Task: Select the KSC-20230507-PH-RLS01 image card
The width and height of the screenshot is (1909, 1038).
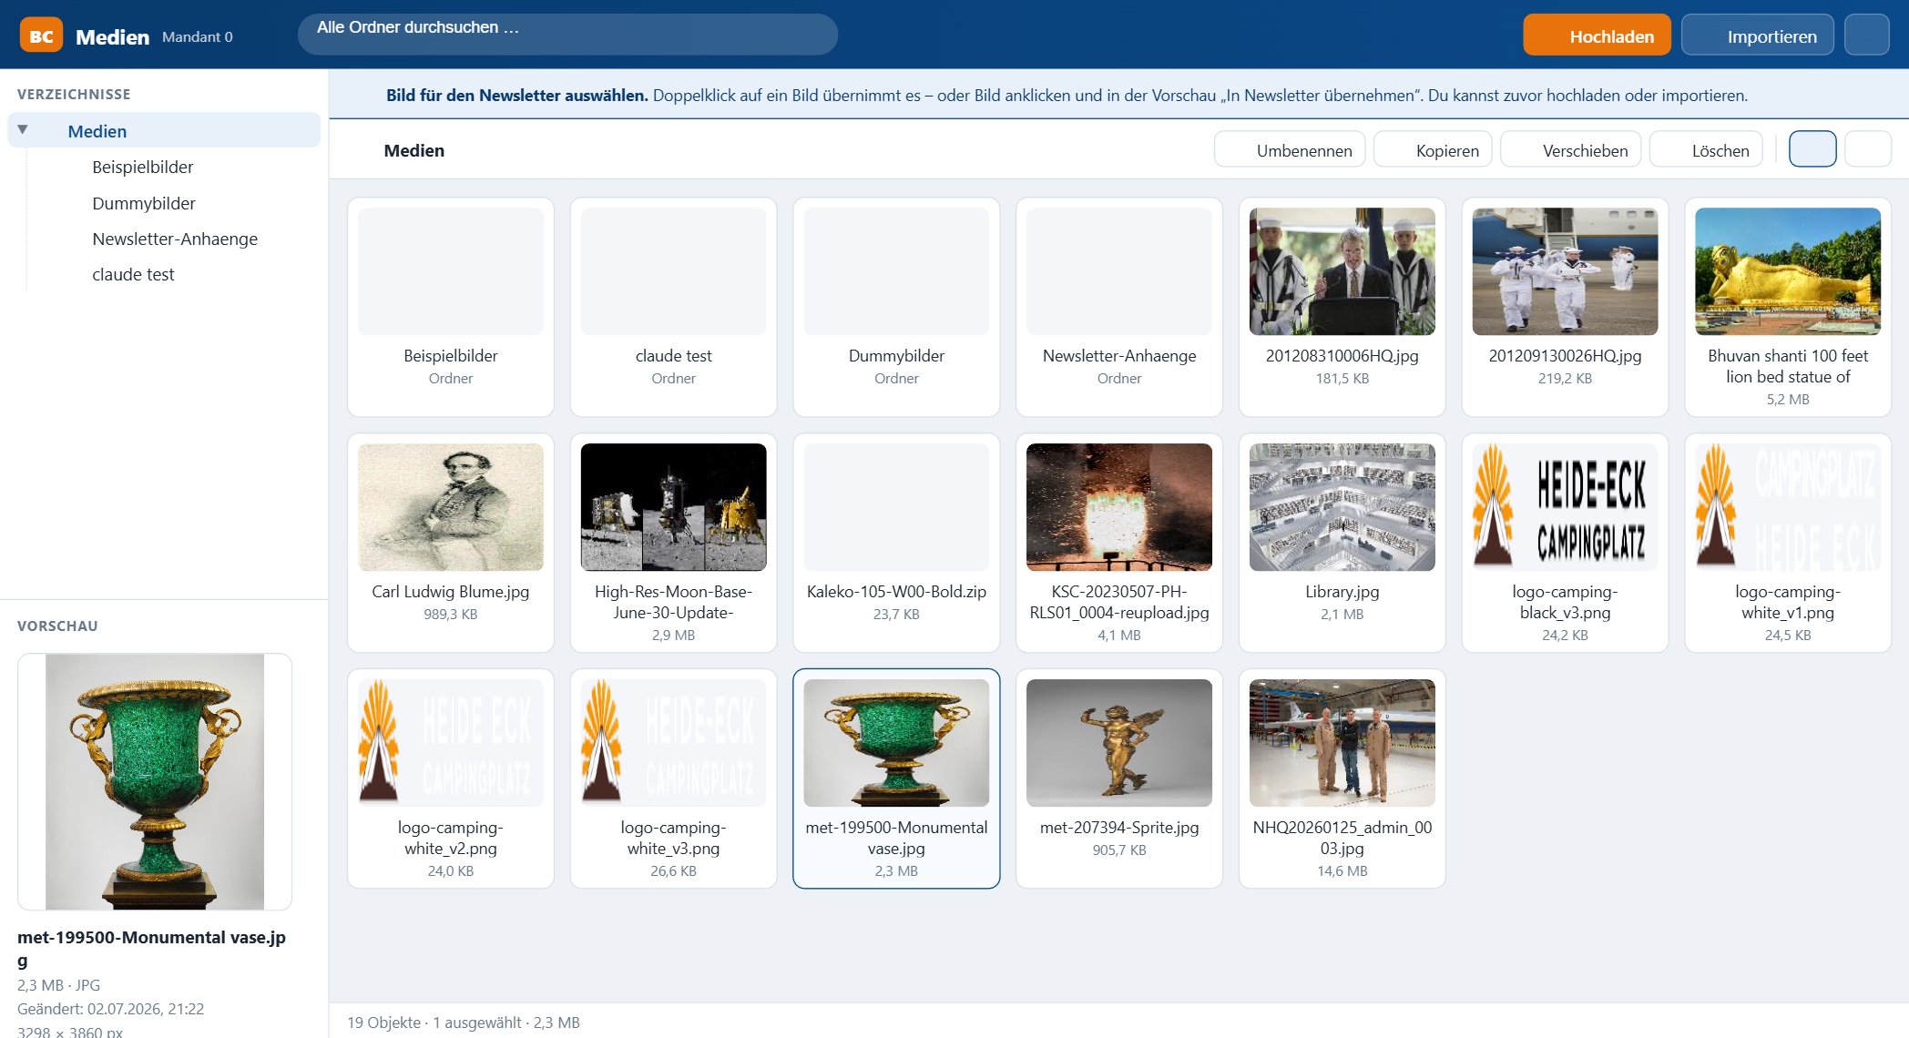Action: point(1118,543)
